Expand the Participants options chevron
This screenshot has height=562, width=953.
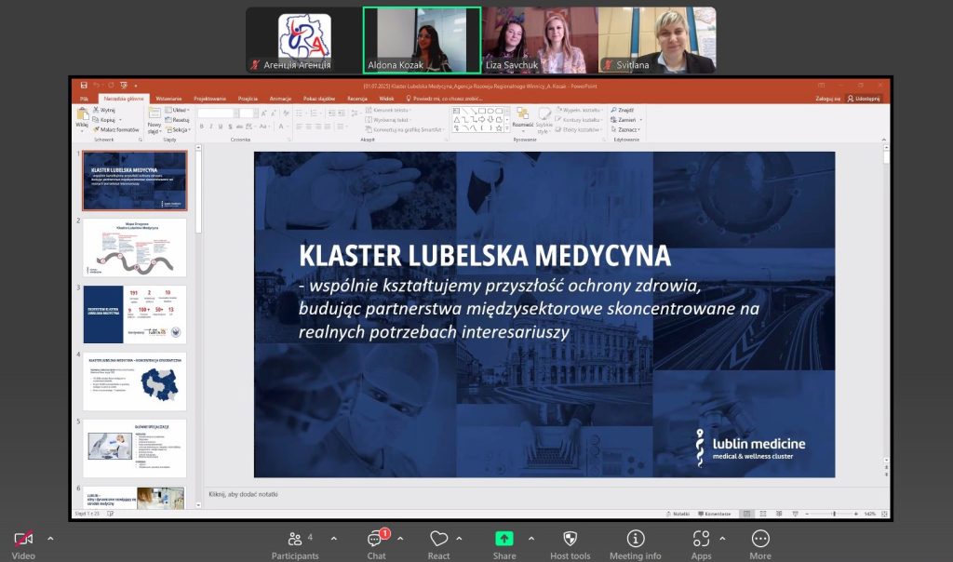333,538
